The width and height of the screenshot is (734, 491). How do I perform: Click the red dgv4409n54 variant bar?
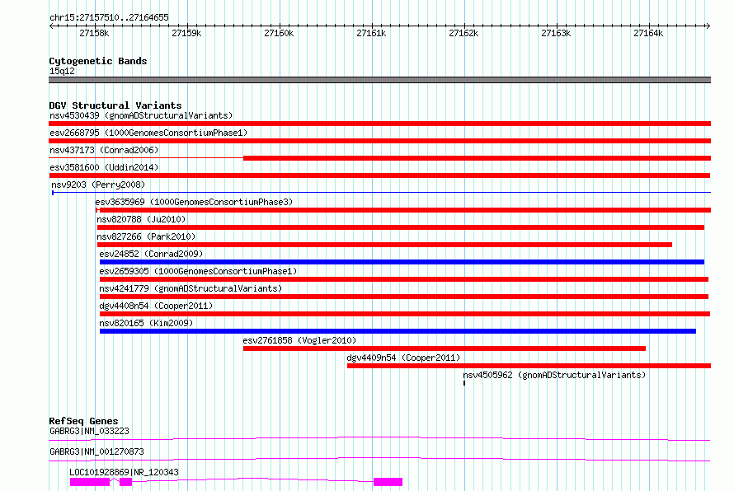(x=529, y=366)
